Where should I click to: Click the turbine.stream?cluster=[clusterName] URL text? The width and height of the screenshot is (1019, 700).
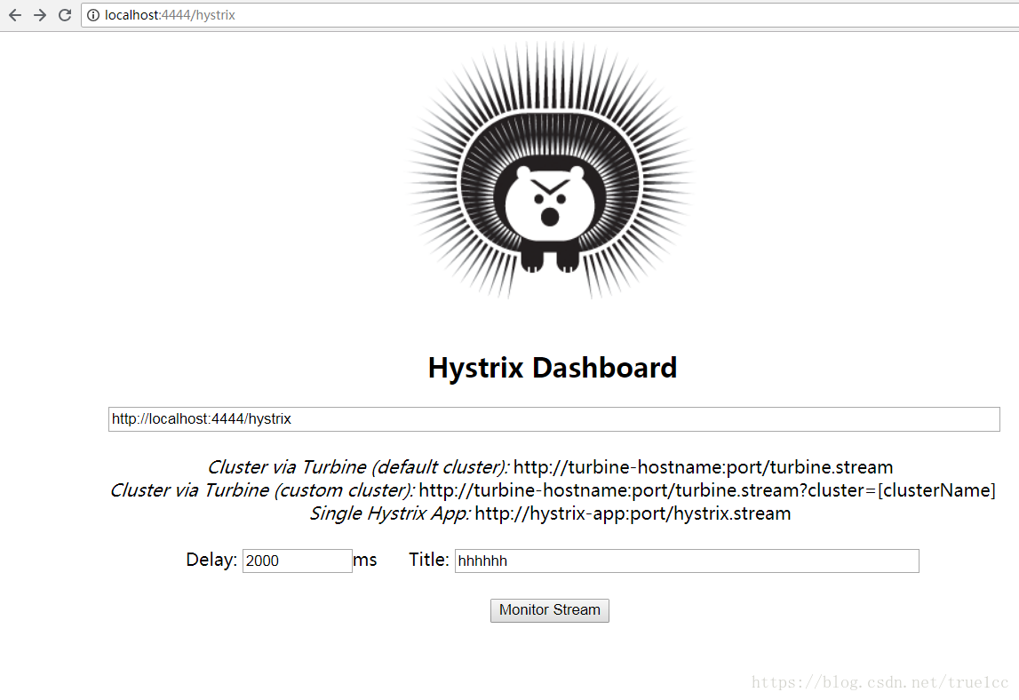707,490
